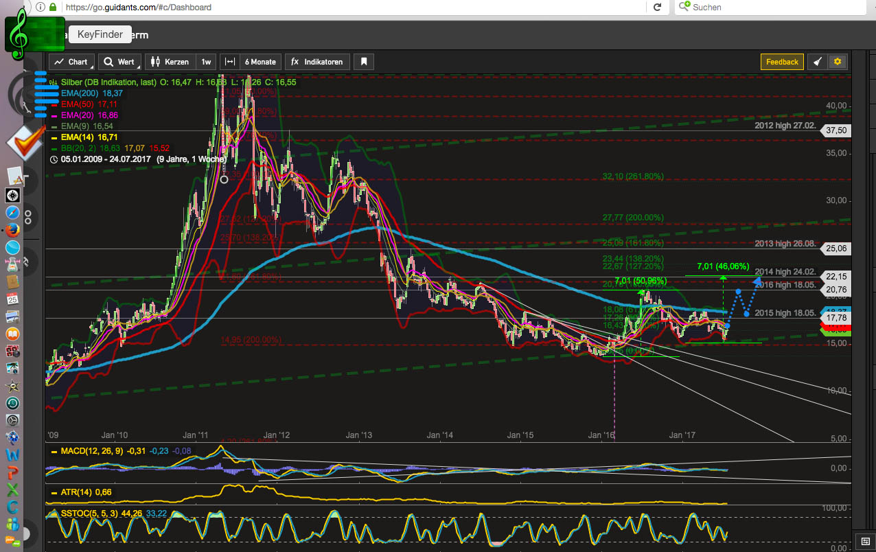Open Firefox from the Dock
Screen dimensions: 876x552
(13, 230)
